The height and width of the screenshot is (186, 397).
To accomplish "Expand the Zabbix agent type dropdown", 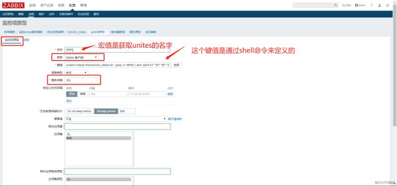I will [81, 58].
